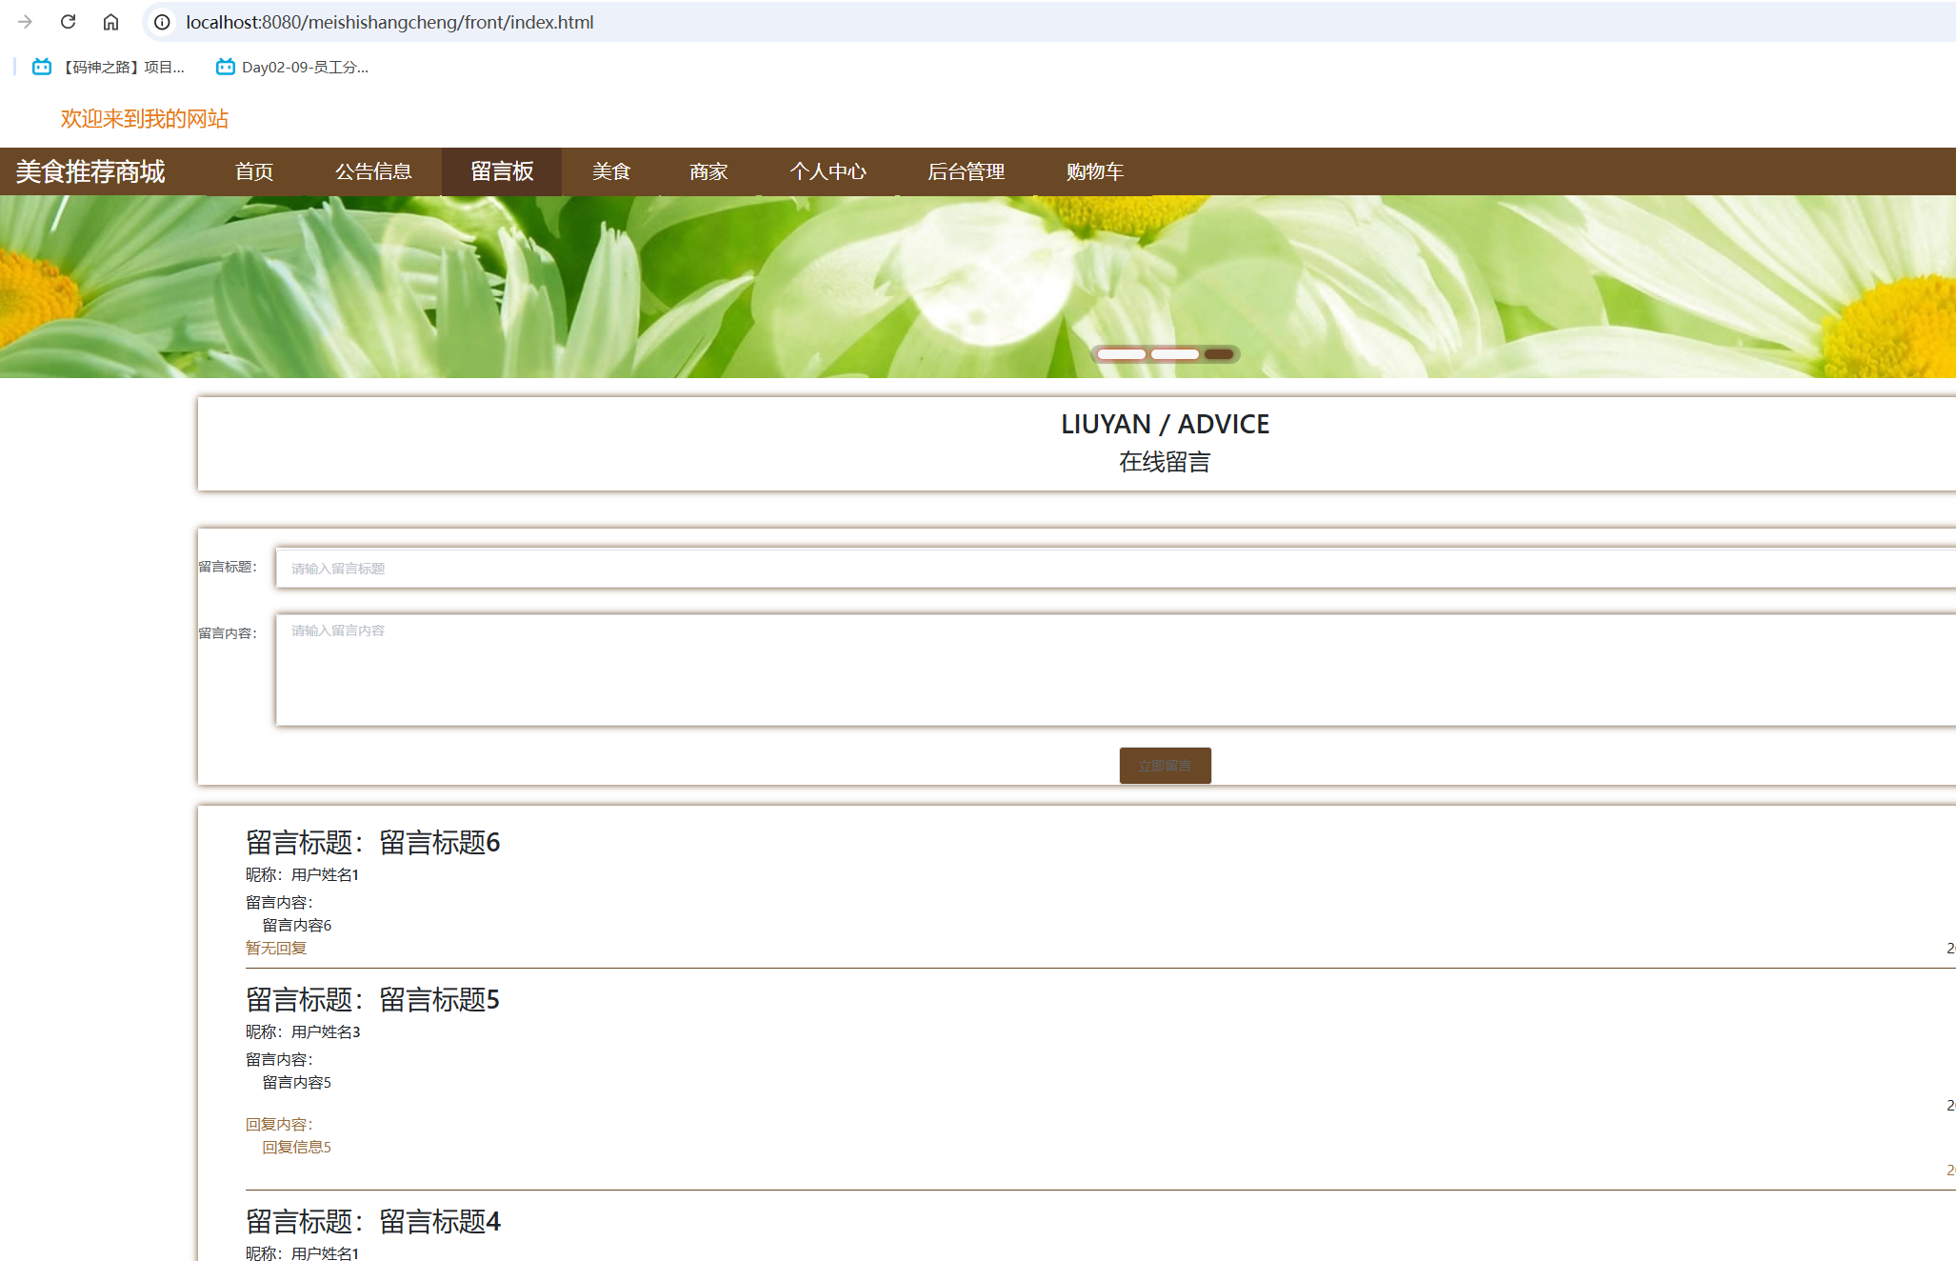Open the 【码神之路】项目 bookmark

coord(109,67)
